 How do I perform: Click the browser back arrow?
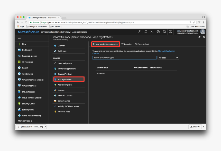pos(18,23)
